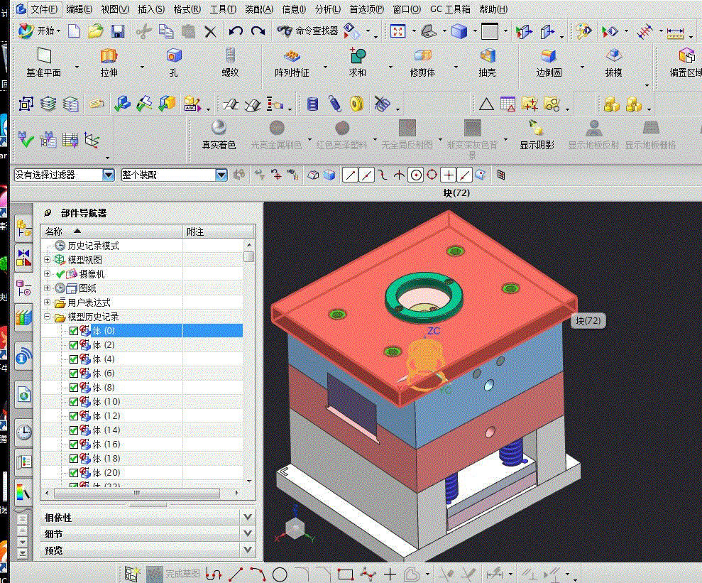Screen dimensions: 702x583
Task: Click the spring component icon
Action: pyautogui.click(x=335, y=104)
